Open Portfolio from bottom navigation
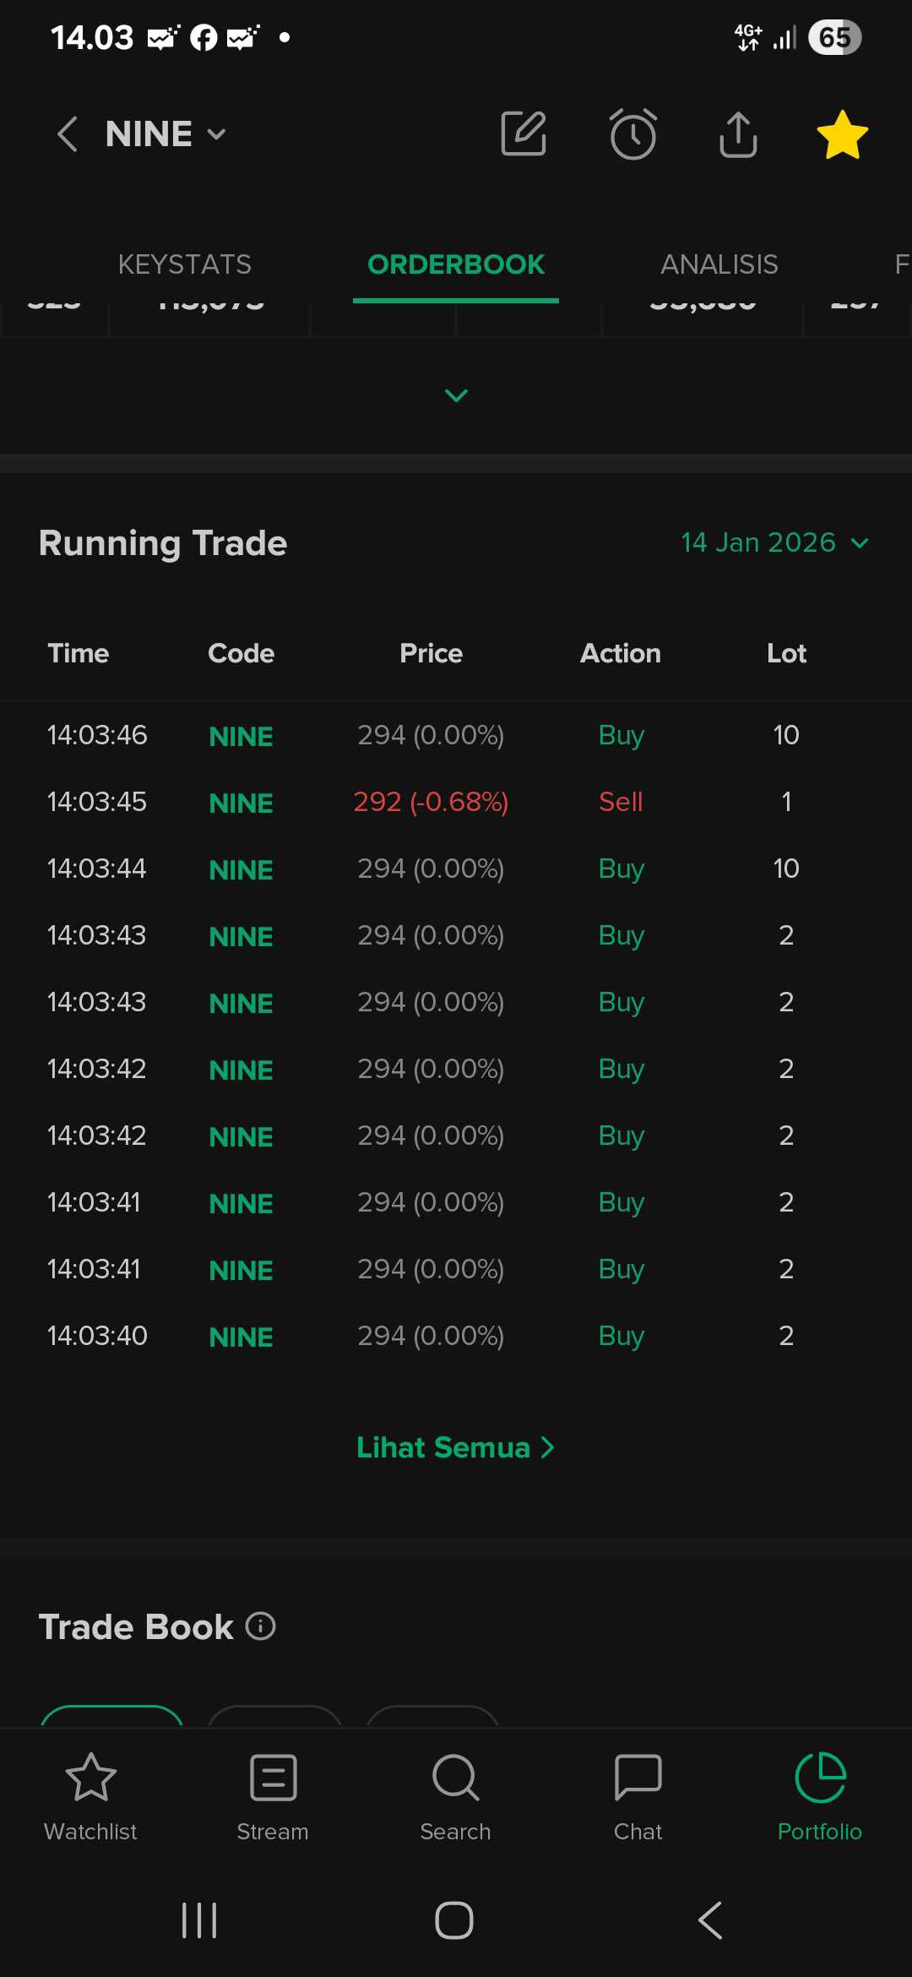This screenshot has width=912, height=1977. pos(819,1796)
